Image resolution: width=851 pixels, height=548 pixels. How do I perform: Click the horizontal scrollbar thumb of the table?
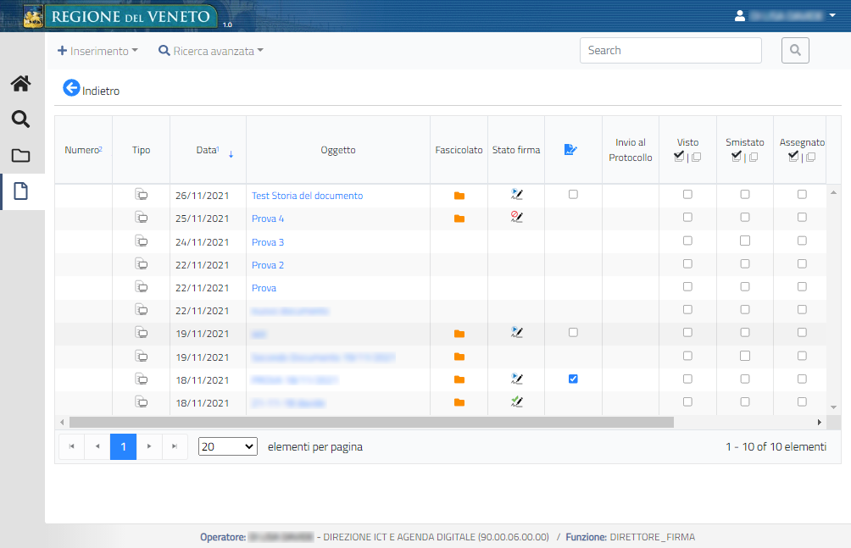tap(371, 422)
